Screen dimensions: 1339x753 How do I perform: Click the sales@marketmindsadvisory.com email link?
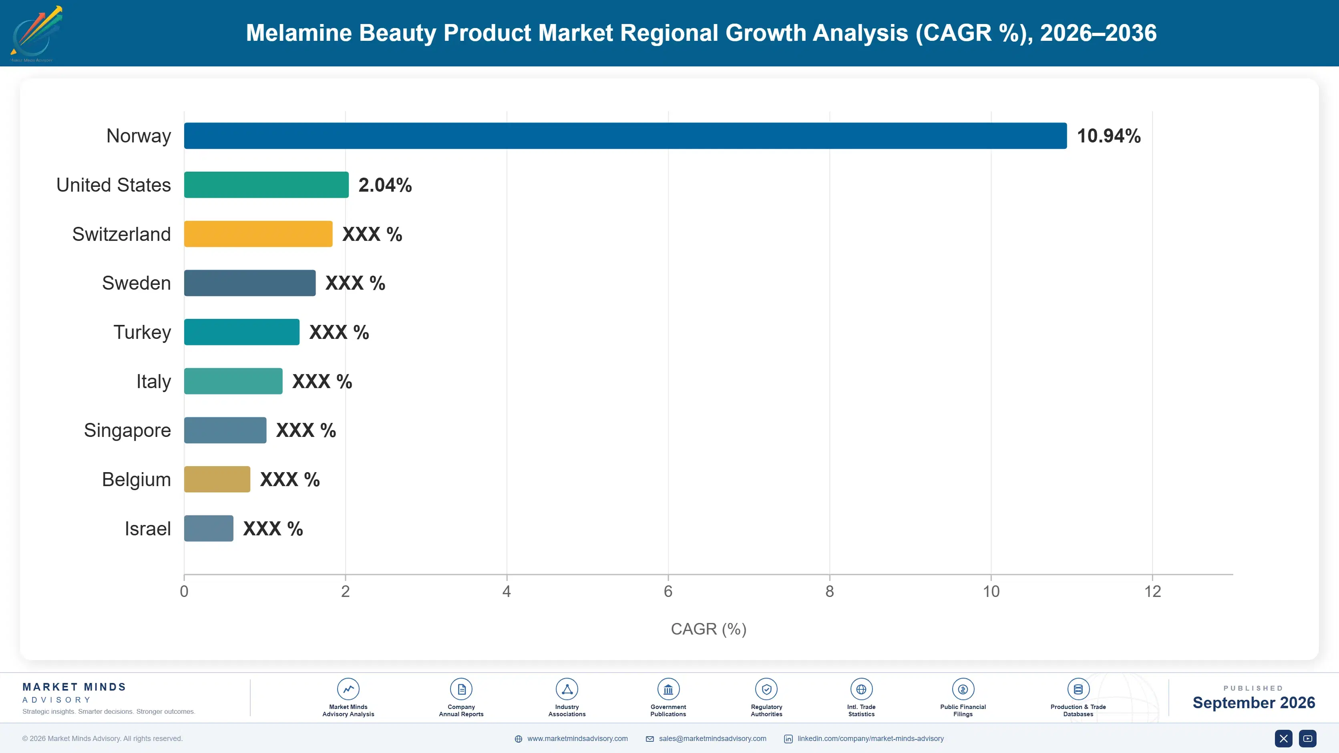click(x=712, y=739)
